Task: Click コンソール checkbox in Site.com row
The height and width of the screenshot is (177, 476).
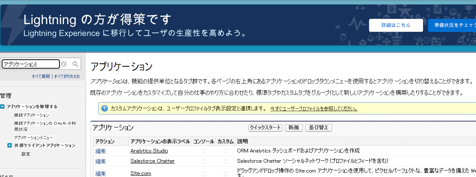Action: pos(204,174)
